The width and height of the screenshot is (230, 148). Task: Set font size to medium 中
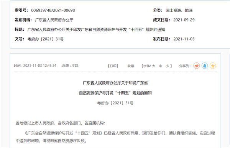coord(161,66)
